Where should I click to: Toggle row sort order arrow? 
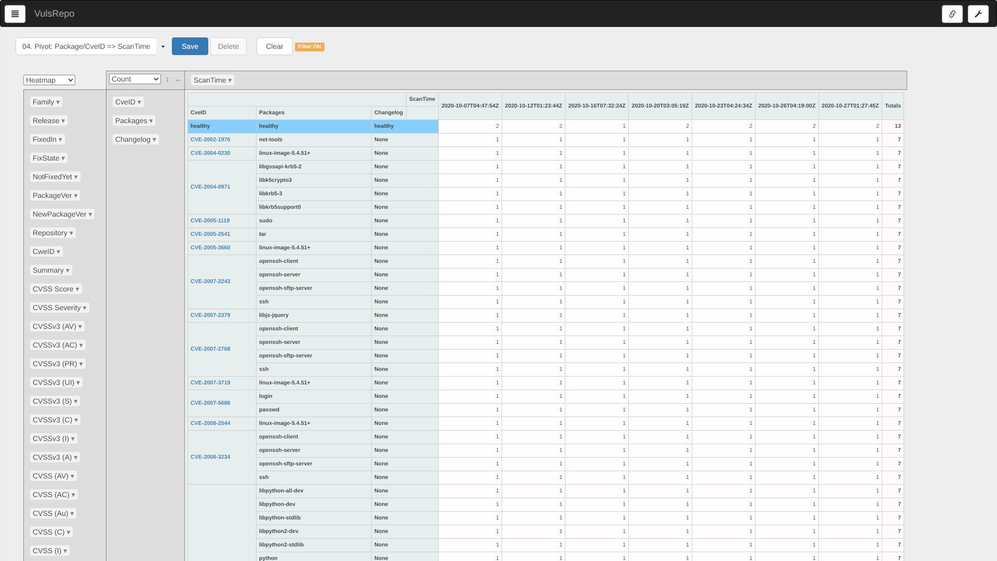click(167, 79)
